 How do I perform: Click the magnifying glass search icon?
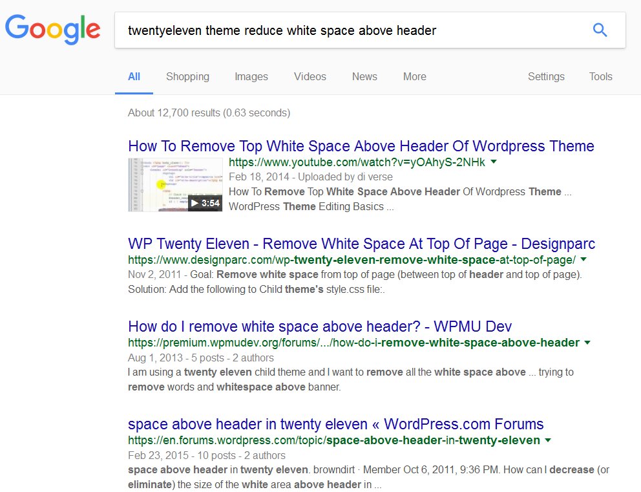pyautogui.click(x=599, y=30)
